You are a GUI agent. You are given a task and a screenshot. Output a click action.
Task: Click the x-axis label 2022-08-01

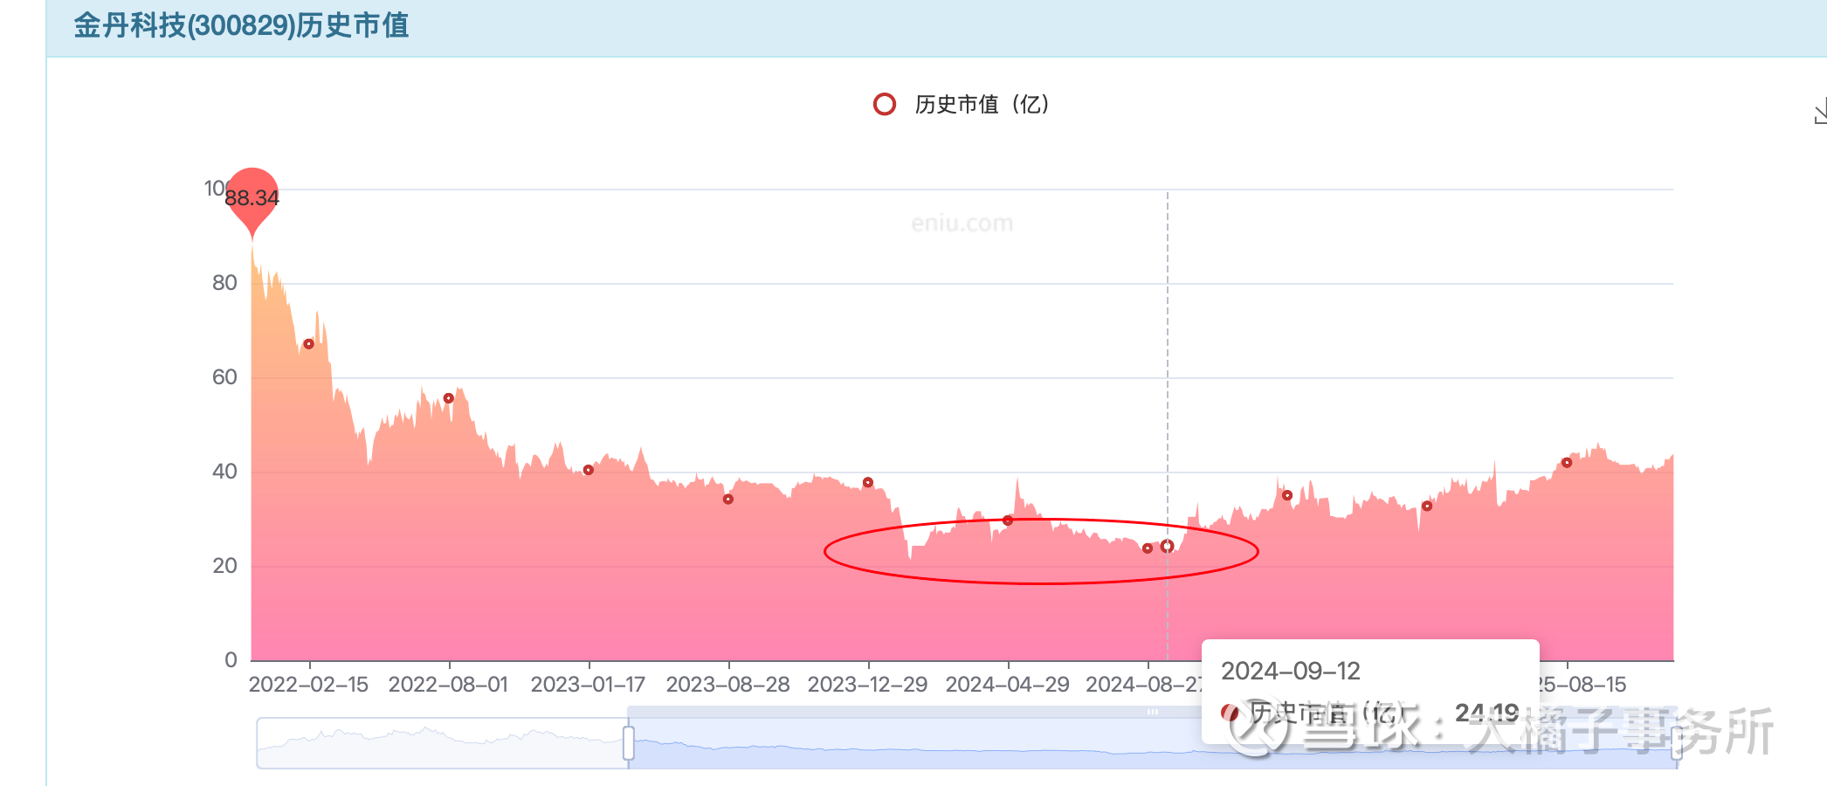pyautogui.click(x=449, y=685)
